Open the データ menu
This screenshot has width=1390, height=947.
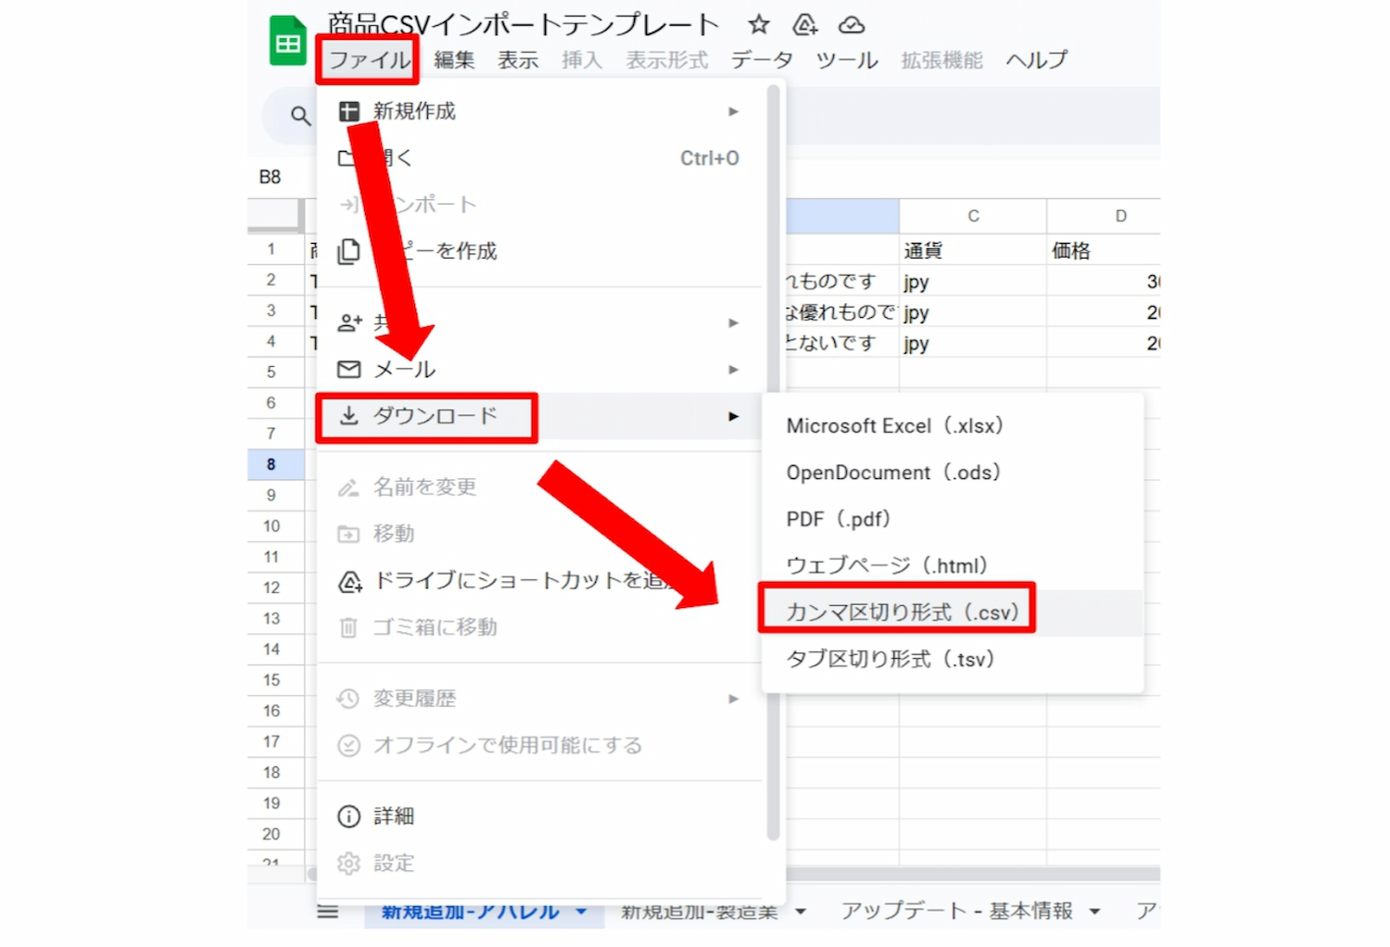click(x=761, y=60)
